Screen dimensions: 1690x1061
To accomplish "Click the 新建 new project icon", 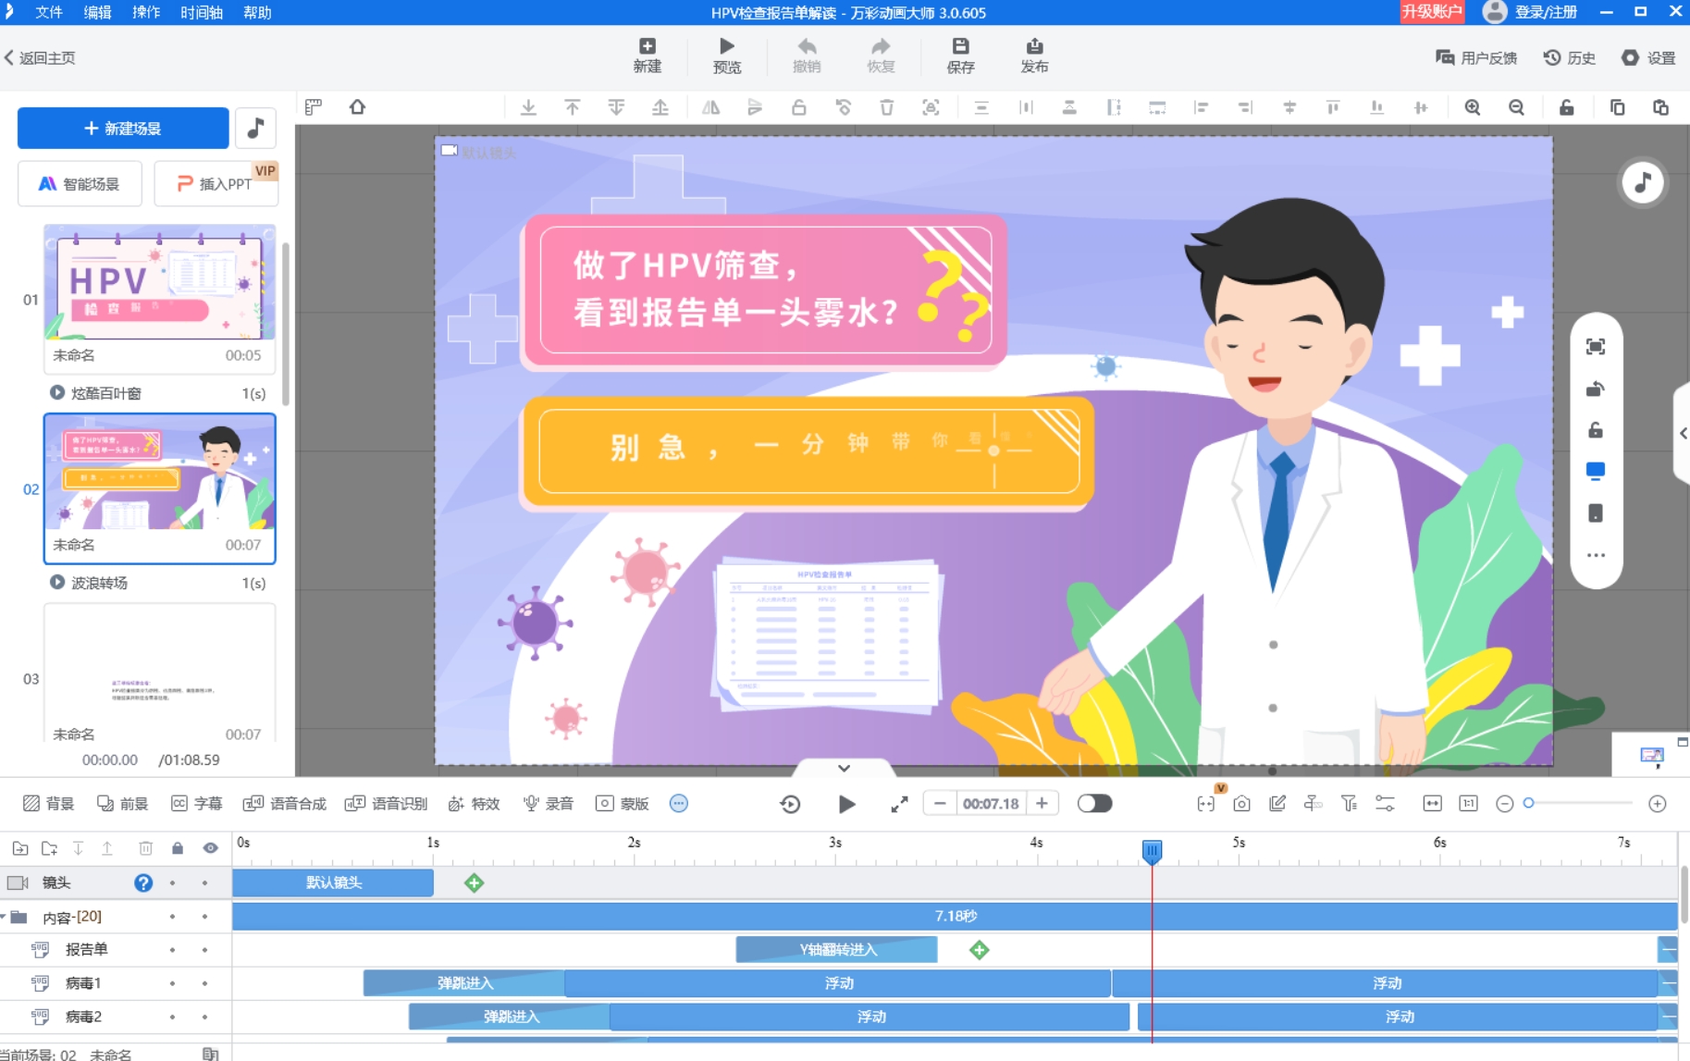I will pyautogui.click(x=647, y=56).
